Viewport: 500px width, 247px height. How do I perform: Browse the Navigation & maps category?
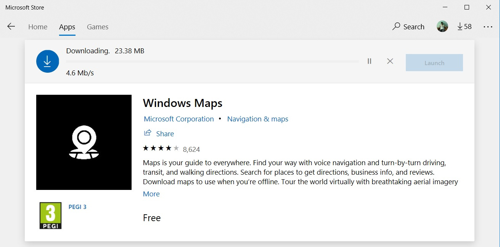tap(257, 119)
